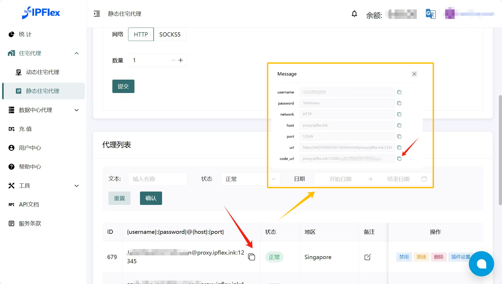The height and width of the screenshot is (284, 502).
Task: Click the 重置 reset button
Action: (119, 198)
